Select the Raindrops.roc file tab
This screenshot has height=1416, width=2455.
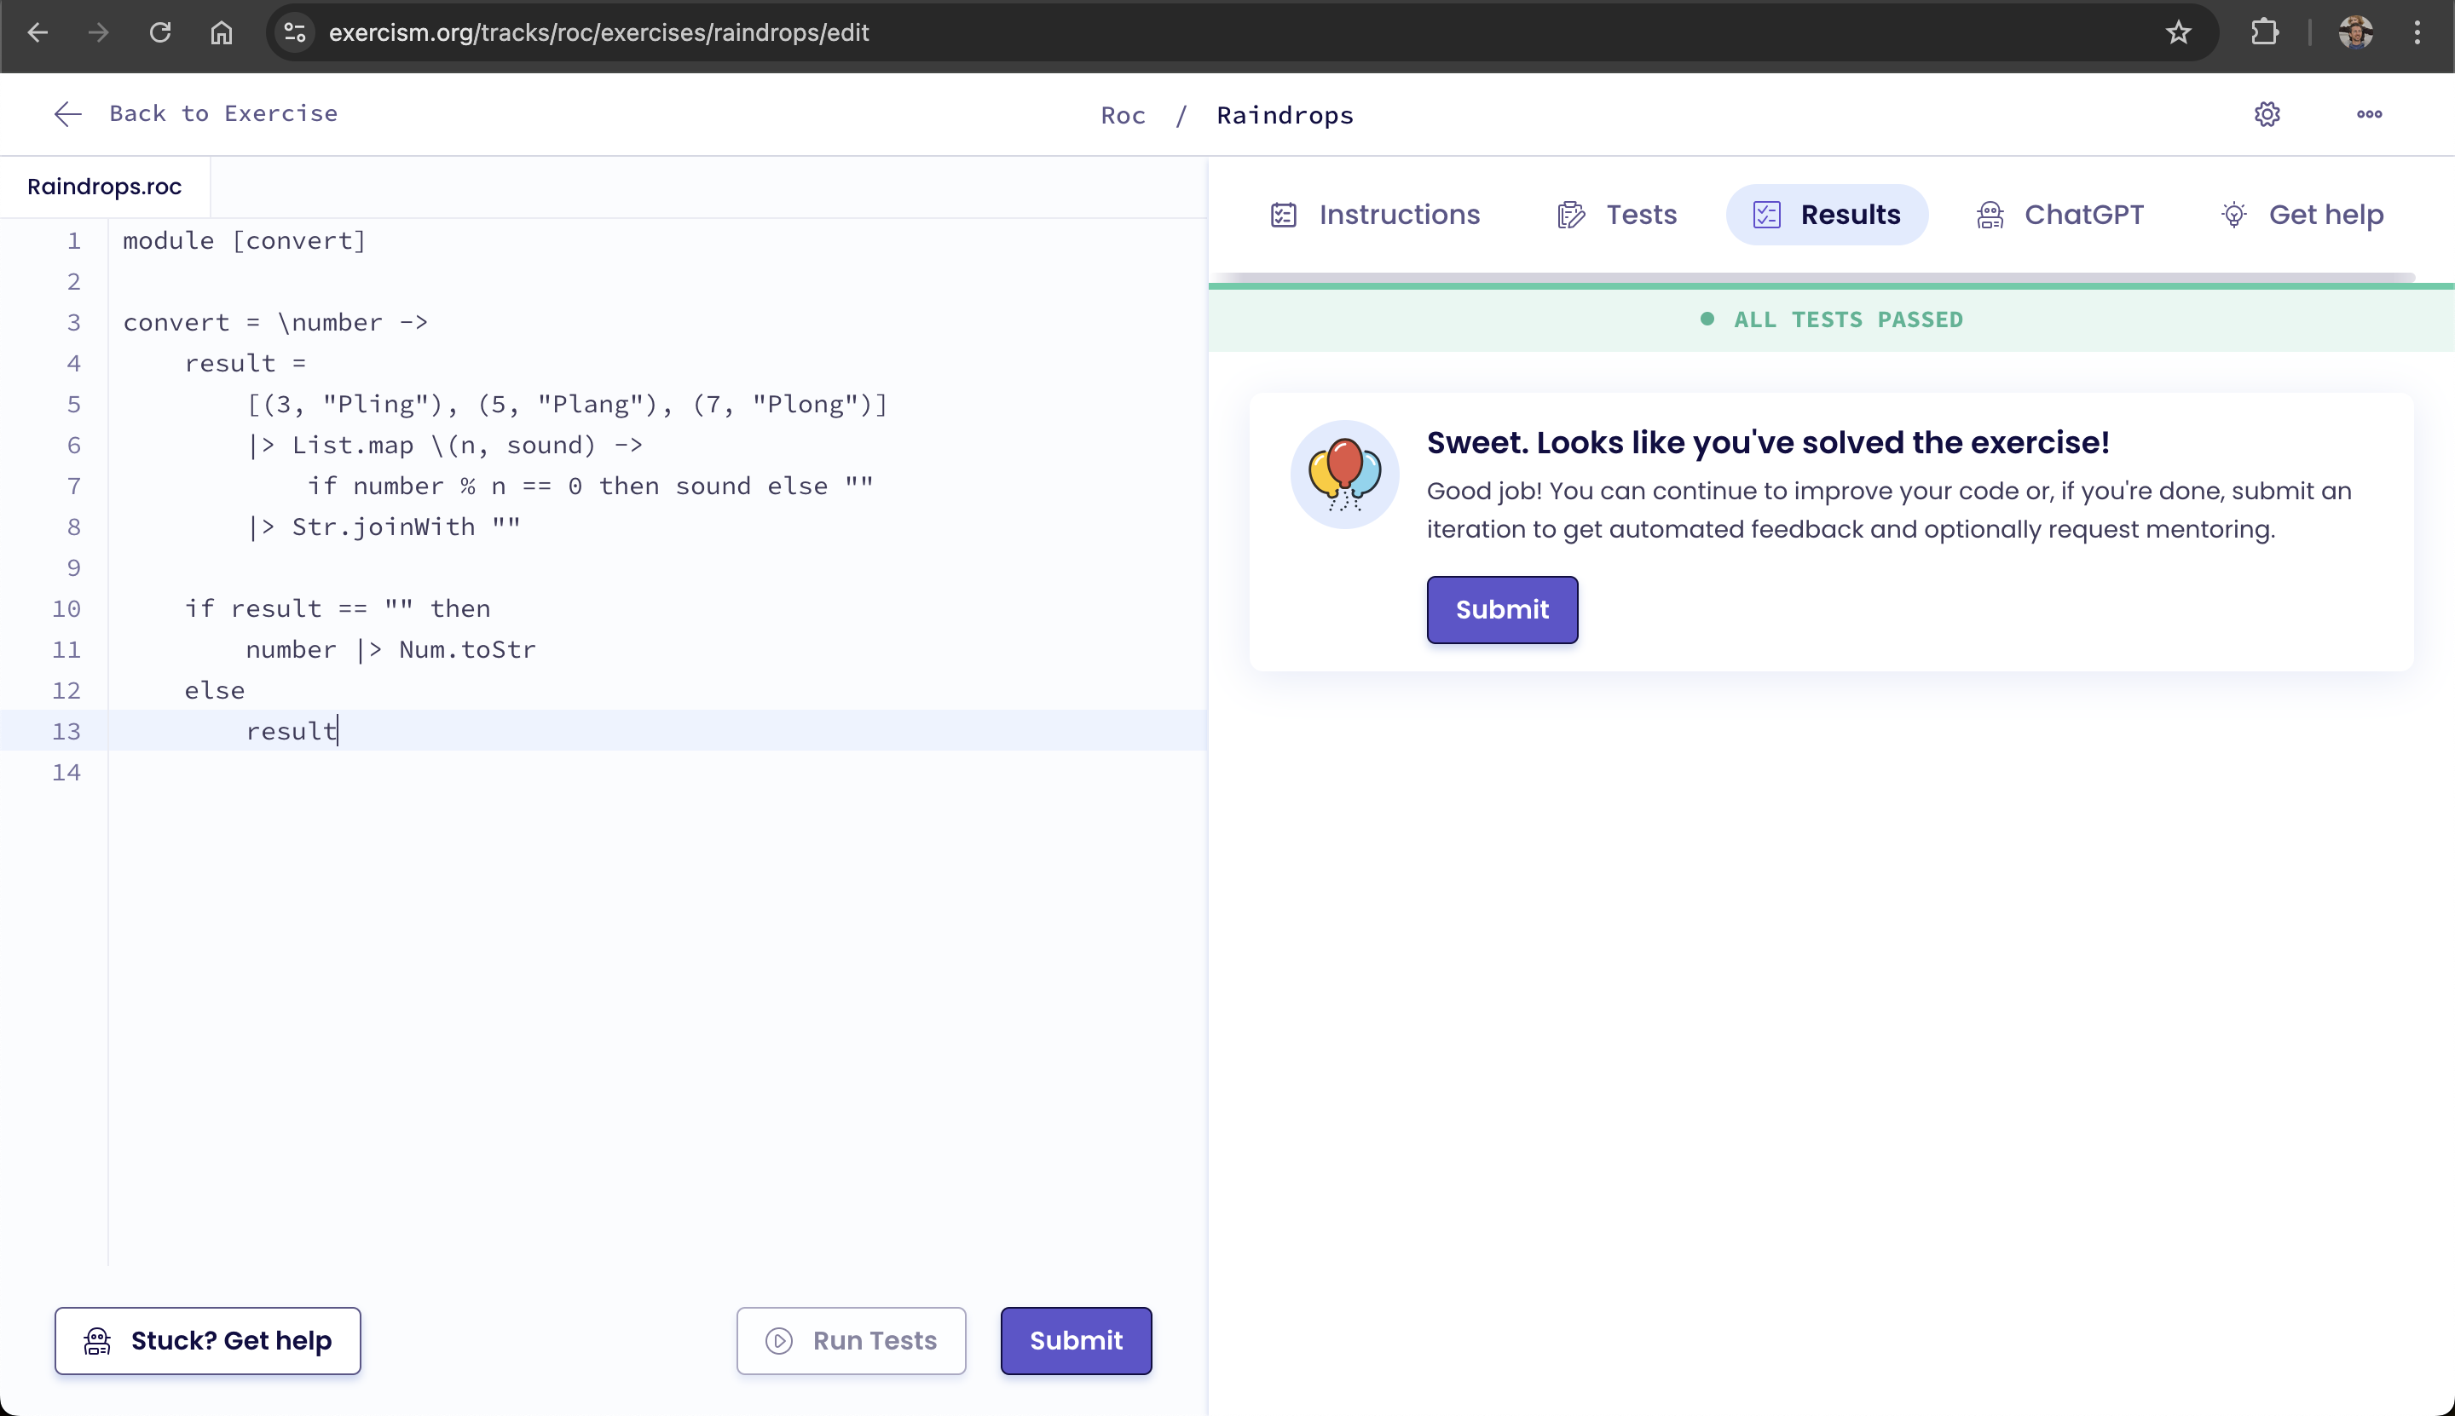(105, 187)
